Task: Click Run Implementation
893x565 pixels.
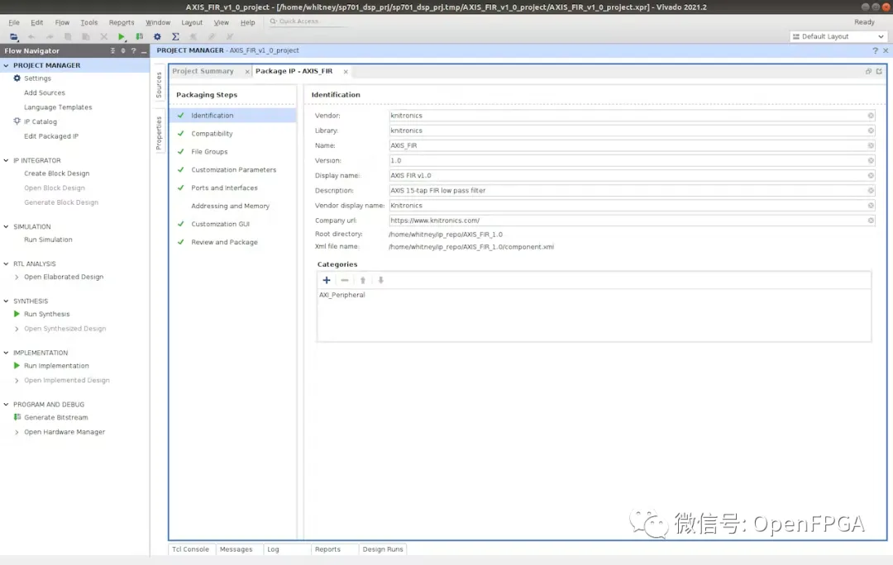Action: [x=56, y=366]
